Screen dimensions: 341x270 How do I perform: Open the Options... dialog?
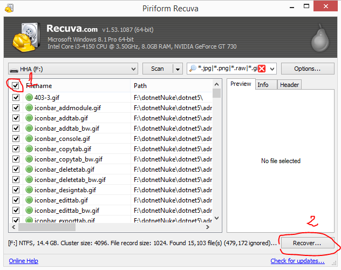point(308,69)
